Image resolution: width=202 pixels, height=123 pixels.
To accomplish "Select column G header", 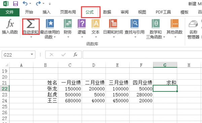I will (x=165, y=65).
